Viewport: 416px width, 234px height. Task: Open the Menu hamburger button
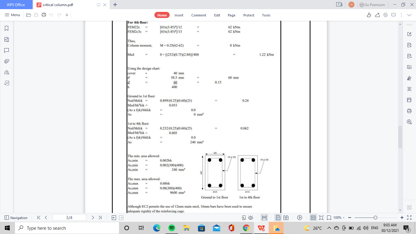pos(12,15)
